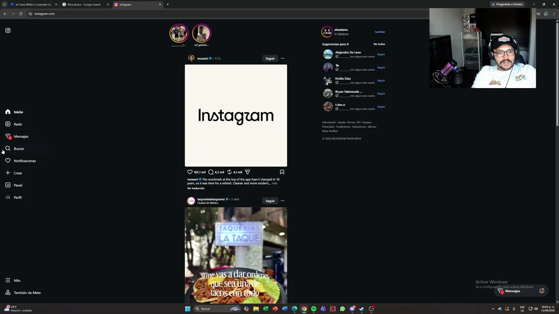Expand También de Meta apps
The image size is (559, 314).
tap(23, 293)
